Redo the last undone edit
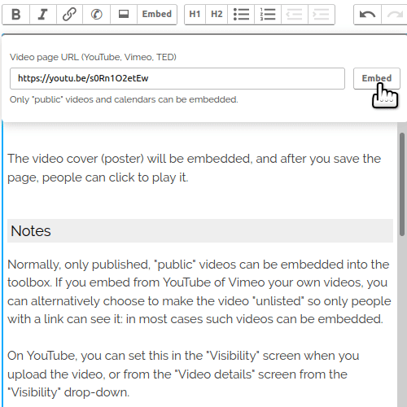The width and height of the screenshot is (407, 407). point(394,15)
